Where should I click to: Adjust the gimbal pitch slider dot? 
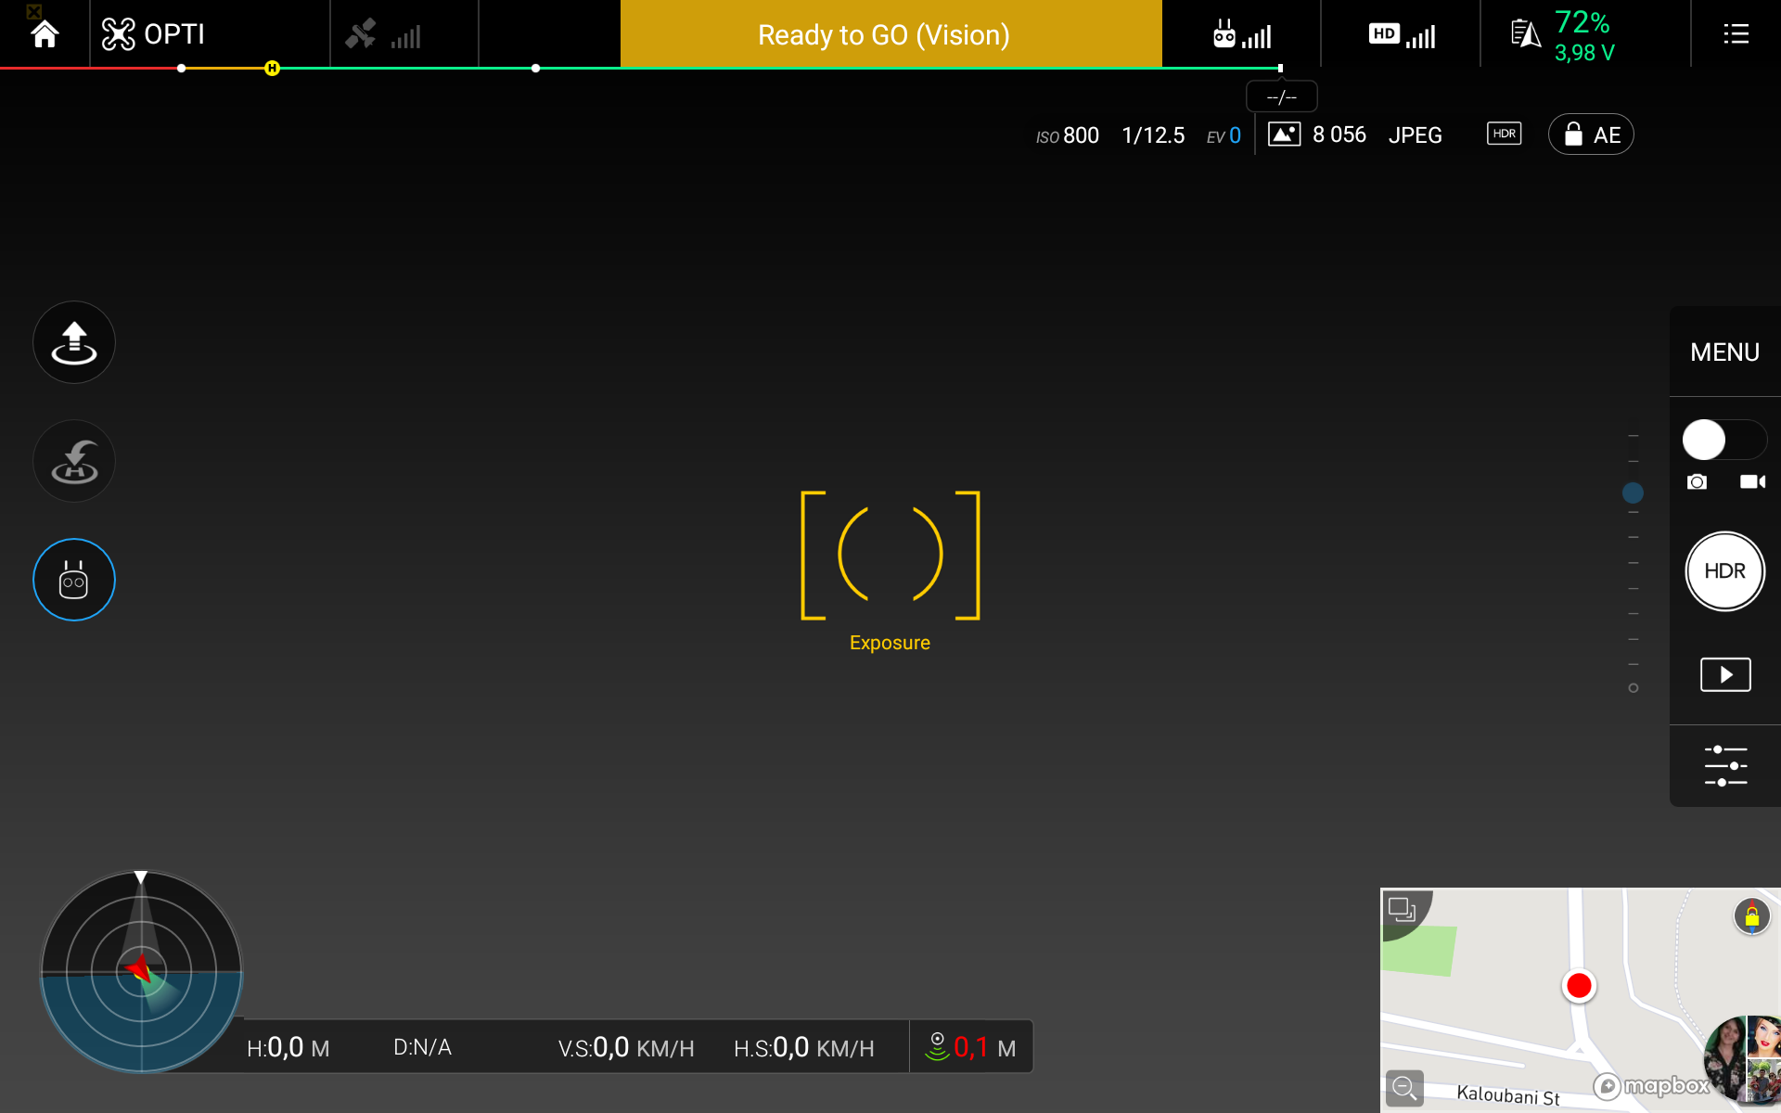point(1633,493)
